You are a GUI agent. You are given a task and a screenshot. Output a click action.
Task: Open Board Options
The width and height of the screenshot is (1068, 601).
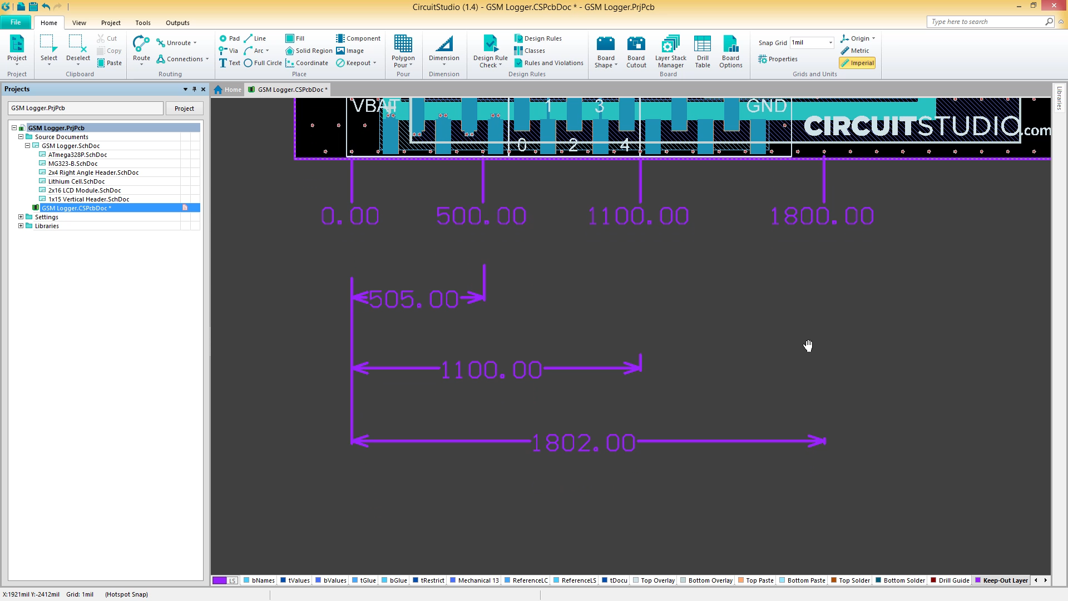point(730,53)
